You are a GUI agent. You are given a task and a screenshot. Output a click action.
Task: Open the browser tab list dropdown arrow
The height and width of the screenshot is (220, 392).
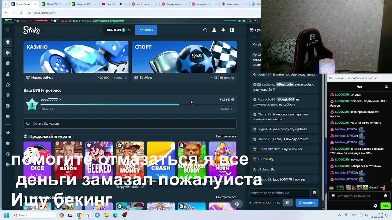coord(6,4)
